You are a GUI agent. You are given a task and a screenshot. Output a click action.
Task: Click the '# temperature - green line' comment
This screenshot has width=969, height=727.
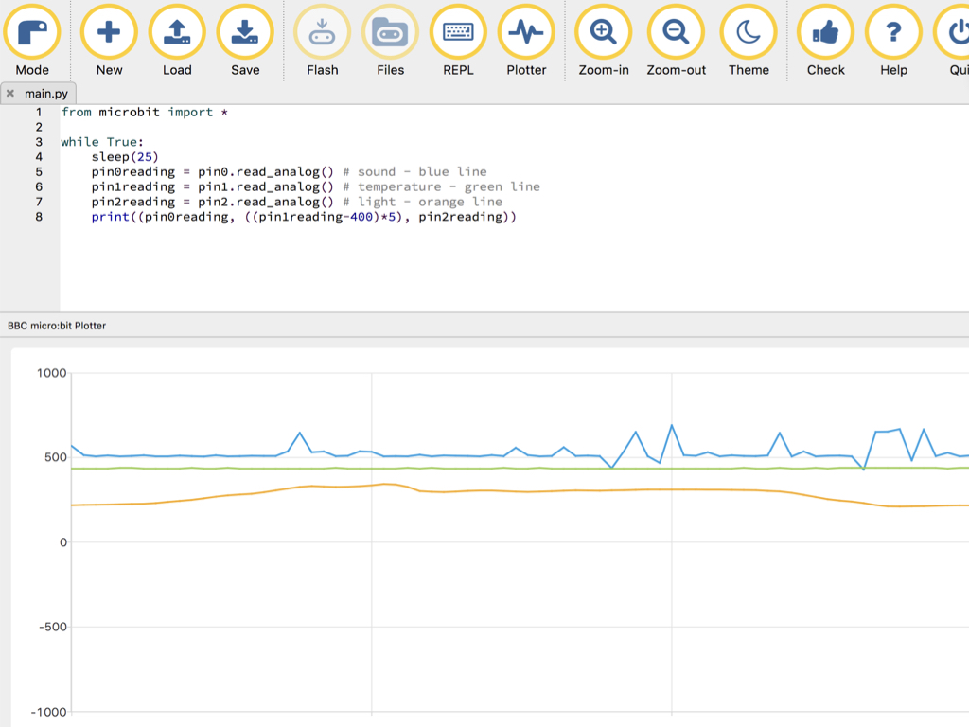441,186
